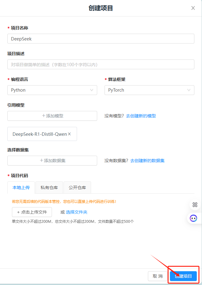Click the DeepSeek-R1-Distill-Qwen model name
This screenshot has width=202, height=285.
point(40,134)
